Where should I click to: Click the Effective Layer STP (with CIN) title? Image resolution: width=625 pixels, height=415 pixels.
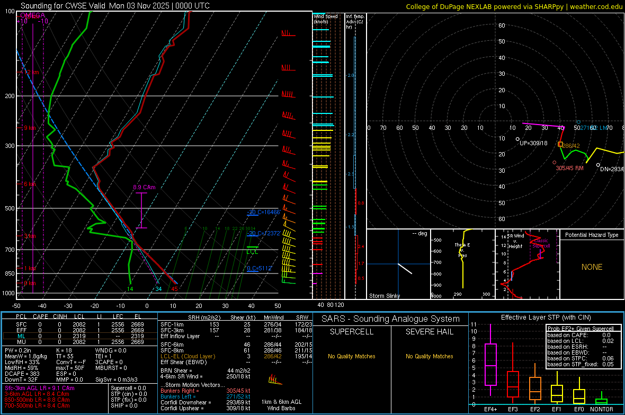click(x=546, y=317)
